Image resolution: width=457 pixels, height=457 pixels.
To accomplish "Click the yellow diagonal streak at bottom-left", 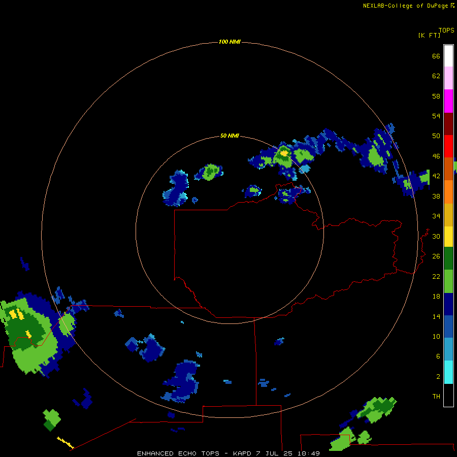I will click(x=66, y=443).
